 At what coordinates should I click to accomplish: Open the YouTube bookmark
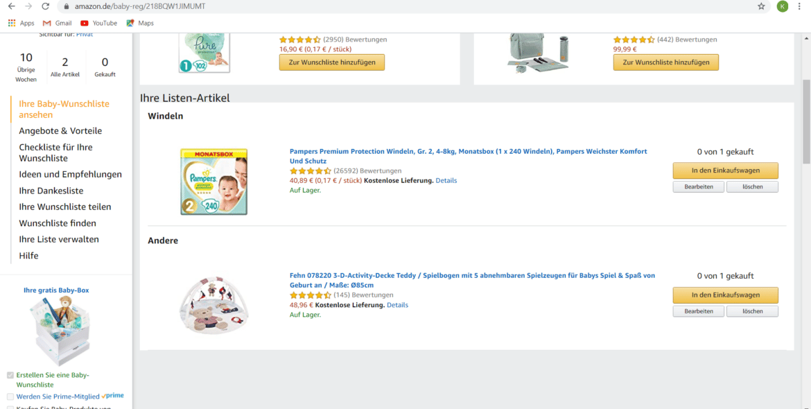click(99, 23)
